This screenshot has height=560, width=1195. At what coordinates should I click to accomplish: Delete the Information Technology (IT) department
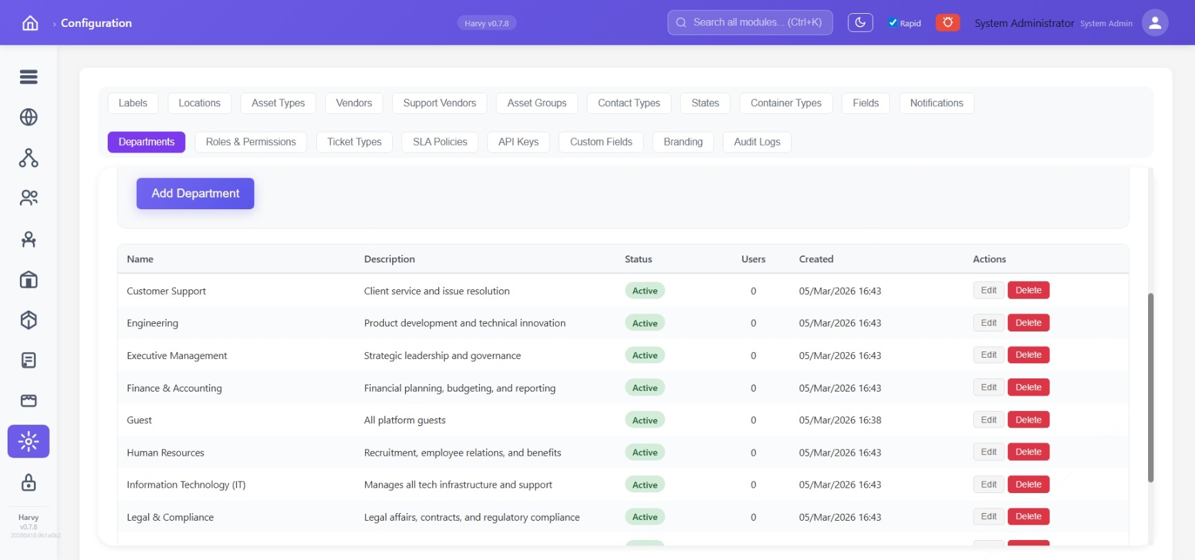pyautogui.click(x=1029, y=484)
